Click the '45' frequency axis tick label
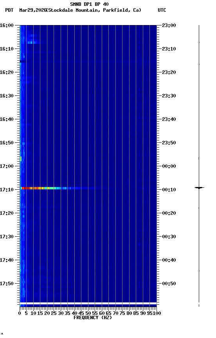The image size is (216, 338). click(81, 313)
